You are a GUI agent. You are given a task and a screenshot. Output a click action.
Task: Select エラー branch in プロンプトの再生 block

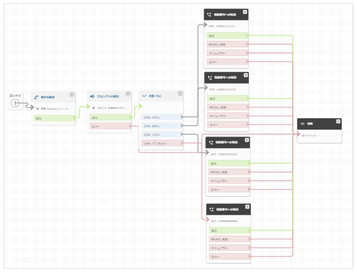(111, 126)
